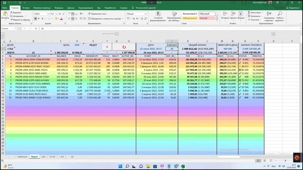Open Conditional Formatting (Условное форматирование)
Image resolution: width=303 pixels, height=170 pixels.
[158, 17]
